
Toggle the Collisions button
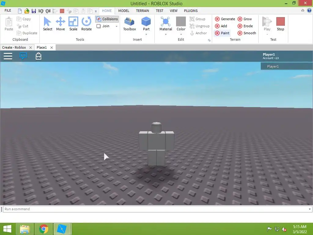107,19
